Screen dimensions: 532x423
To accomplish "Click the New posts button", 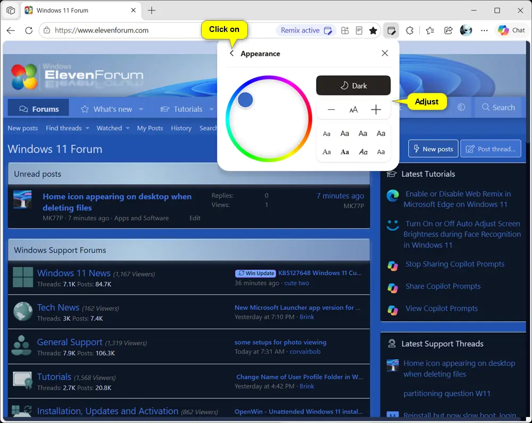I will coord(433,149).
